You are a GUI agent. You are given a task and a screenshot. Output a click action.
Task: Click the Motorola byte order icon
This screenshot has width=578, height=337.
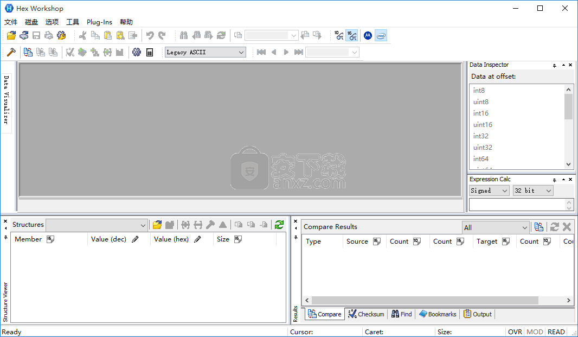[368, 35]
